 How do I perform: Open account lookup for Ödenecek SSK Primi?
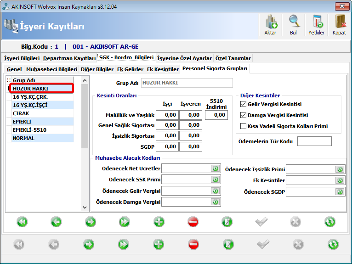[216, 180]
